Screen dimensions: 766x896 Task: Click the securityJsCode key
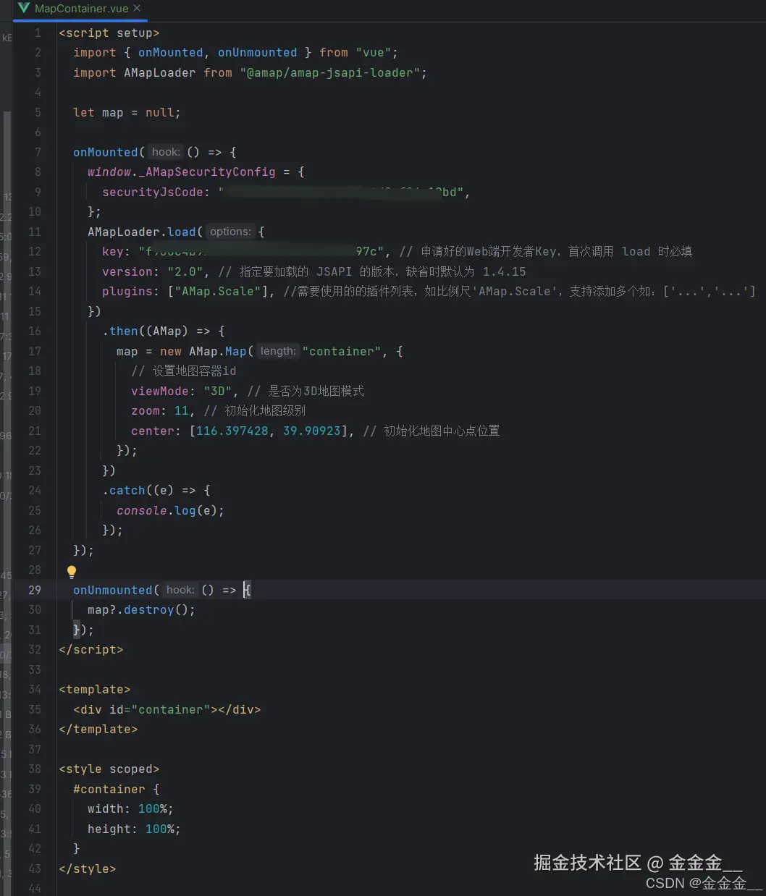[153, 192]
